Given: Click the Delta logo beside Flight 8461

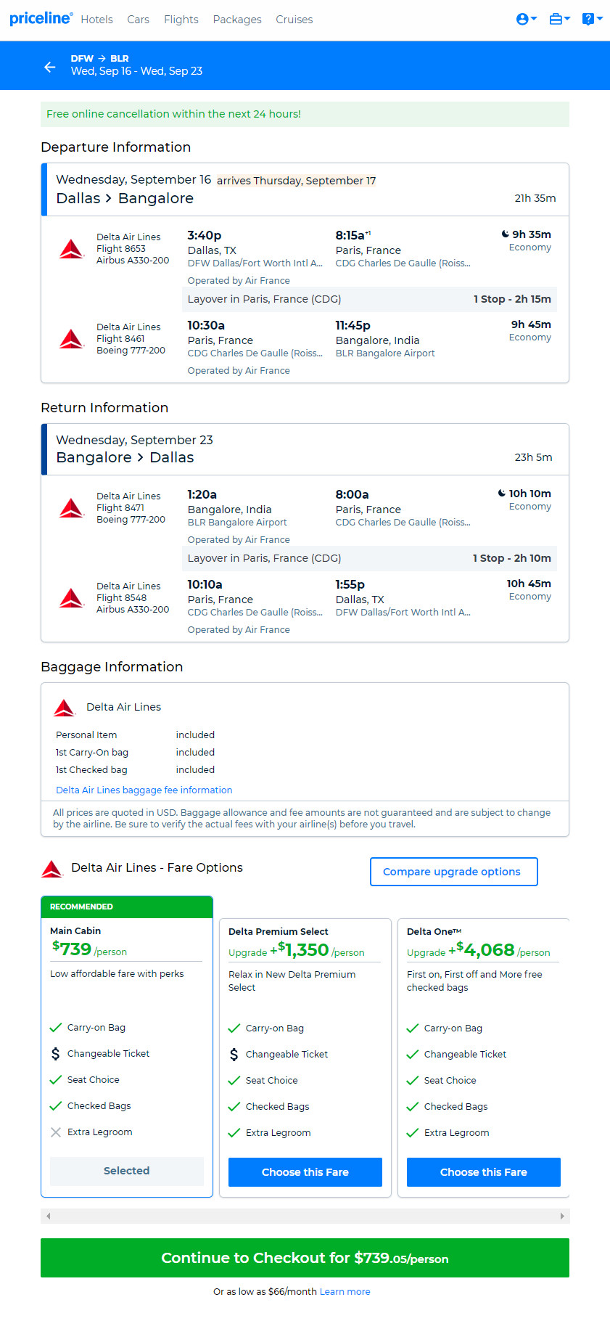Looking at the screenshot, I should pos(72,338).
